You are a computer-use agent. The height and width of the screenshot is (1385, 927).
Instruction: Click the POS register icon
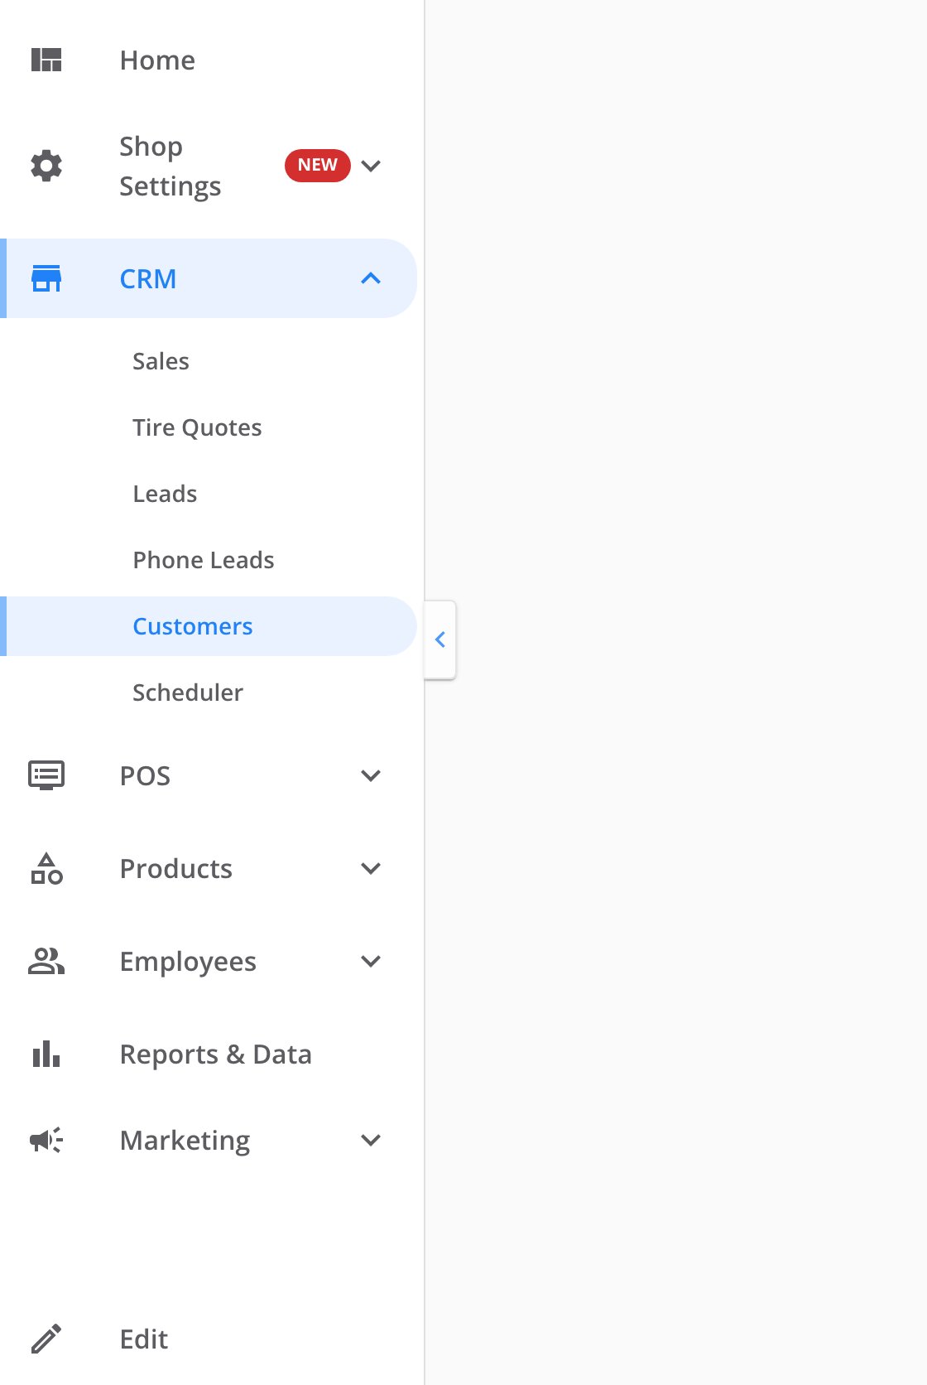46,775
